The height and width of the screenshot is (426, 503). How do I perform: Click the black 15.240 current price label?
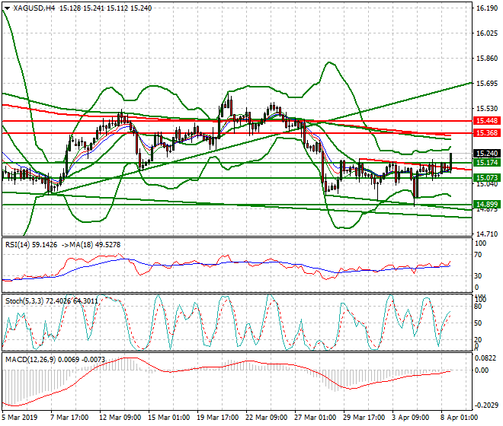pyautogui.click(x=487, y=154)
